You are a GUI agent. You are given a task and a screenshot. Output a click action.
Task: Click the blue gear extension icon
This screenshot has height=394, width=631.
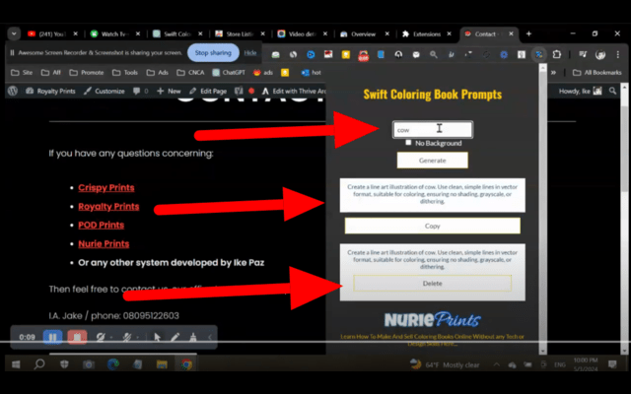coord(504,55)
